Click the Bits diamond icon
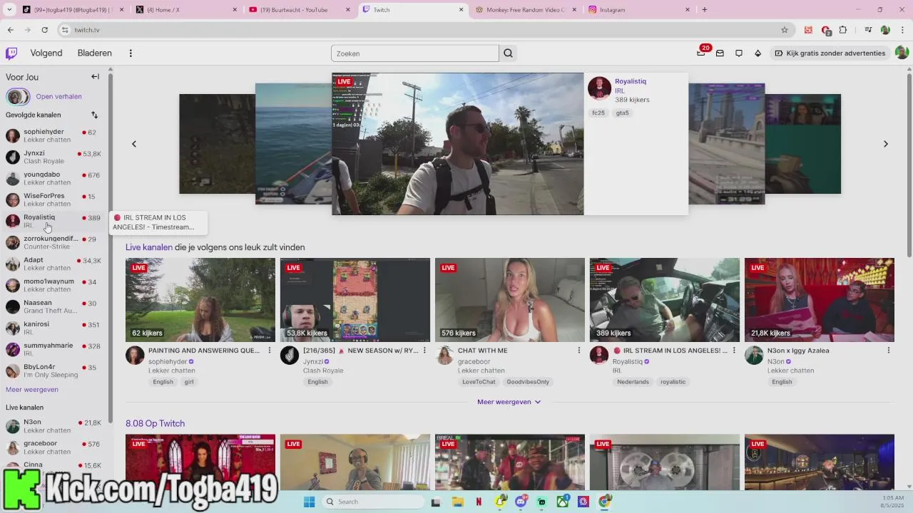 (x=758, y=53)
